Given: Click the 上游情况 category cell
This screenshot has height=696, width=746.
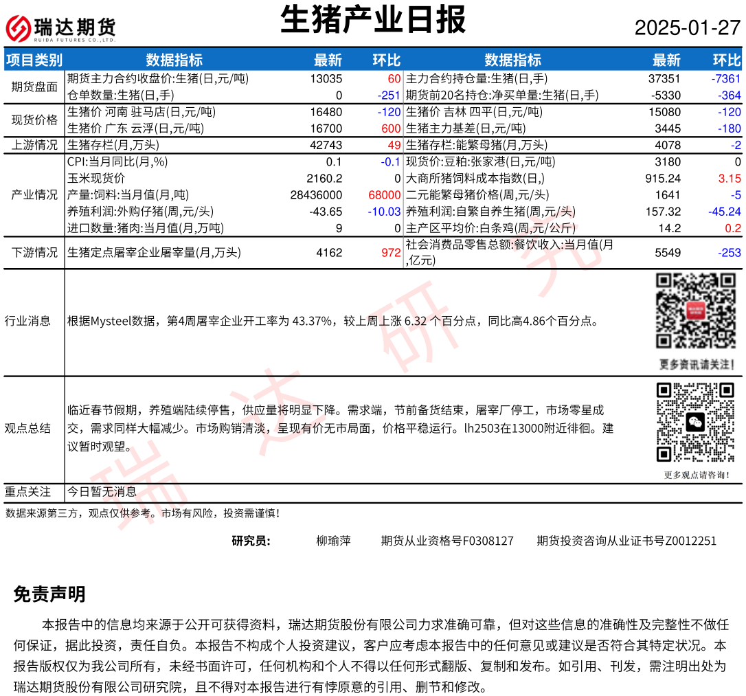Looking at the screenshot, I should click(x=34, y=144).
